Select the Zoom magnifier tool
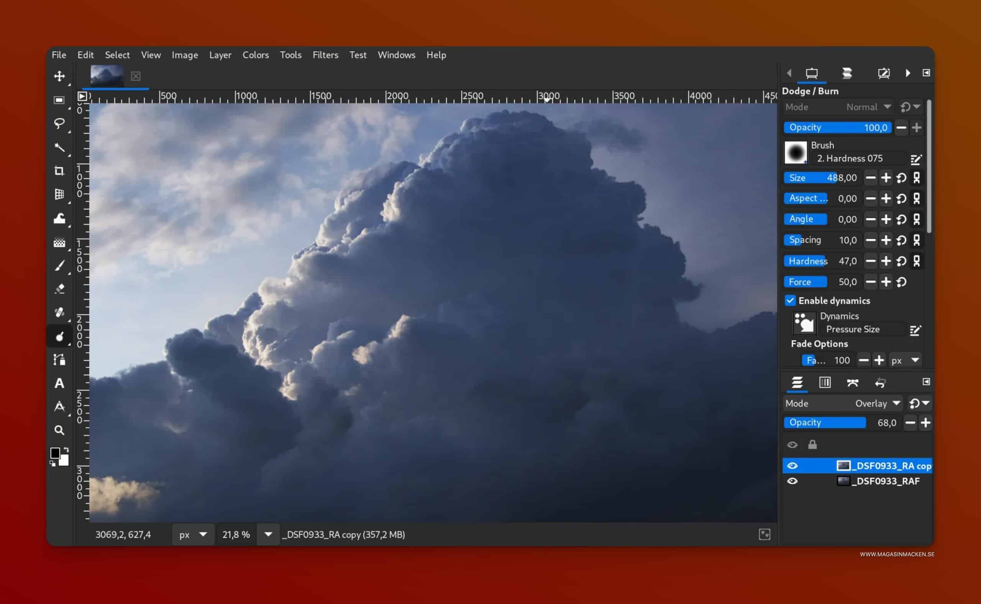This screenshot has width=981, height=604. pyautogui.click(x=59, y=431)
